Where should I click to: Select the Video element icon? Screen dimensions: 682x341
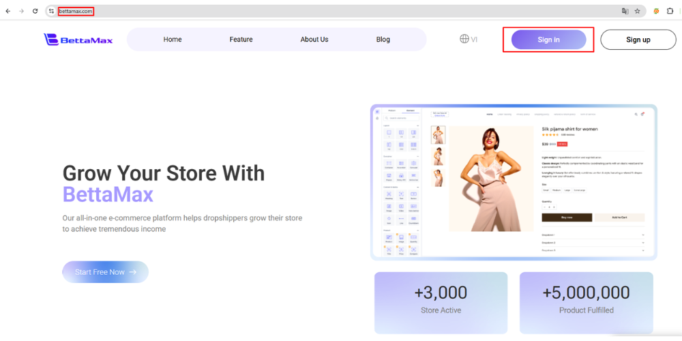point(401,207)
